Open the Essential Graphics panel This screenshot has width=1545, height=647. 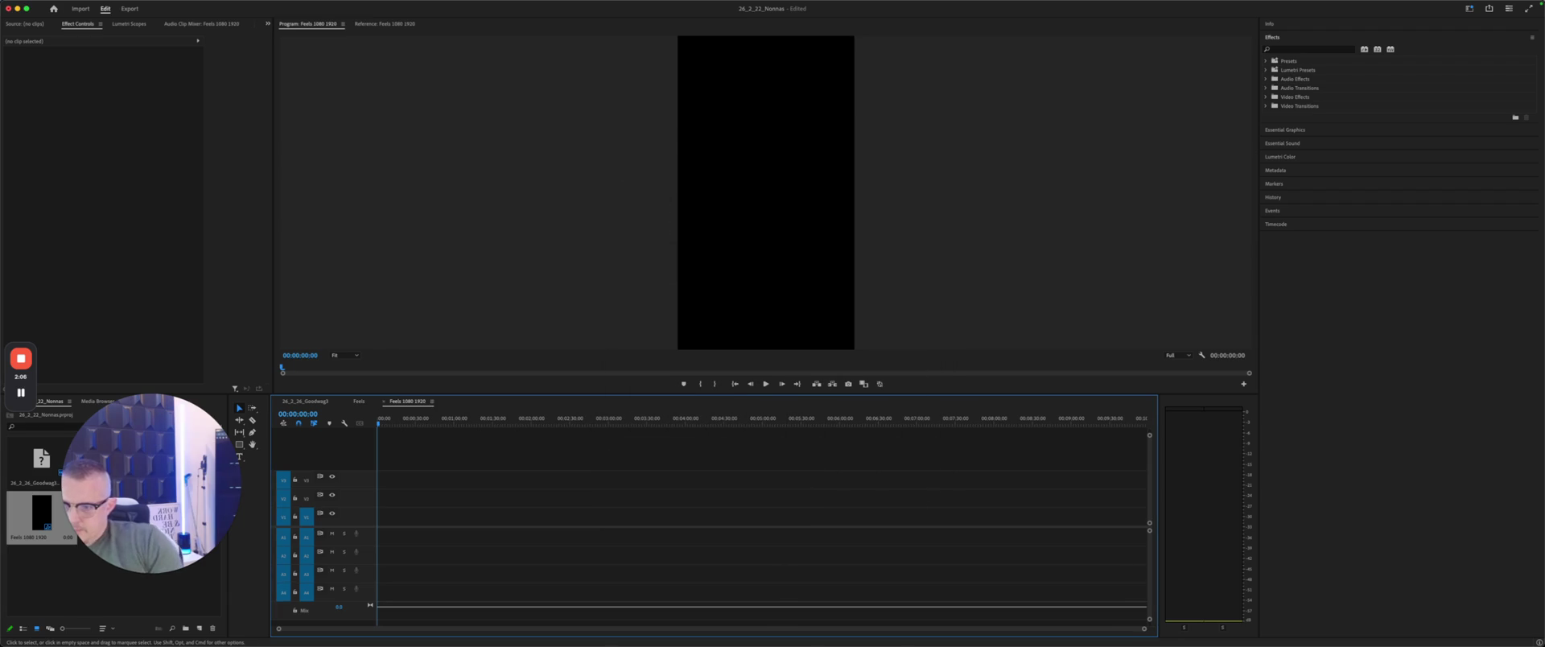pos(1285,130)
